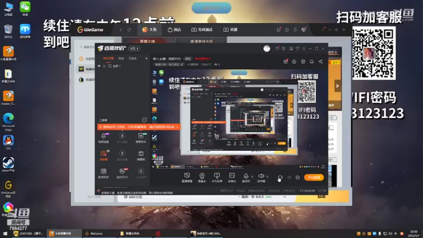The height and width of the screenshot is (238, 423).
Task: Click the taskbar clock
Action: click(413, 233)
